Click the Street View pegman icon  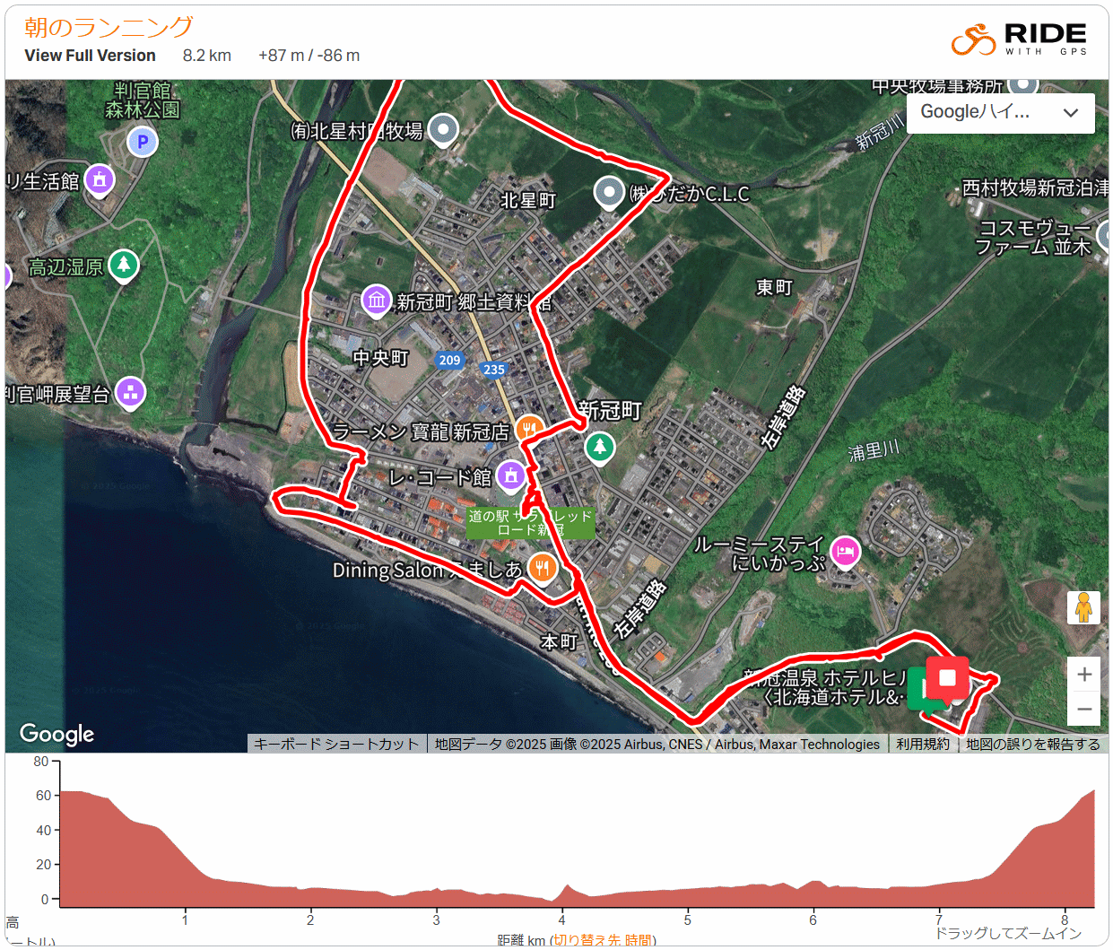tap(1083, 607)
